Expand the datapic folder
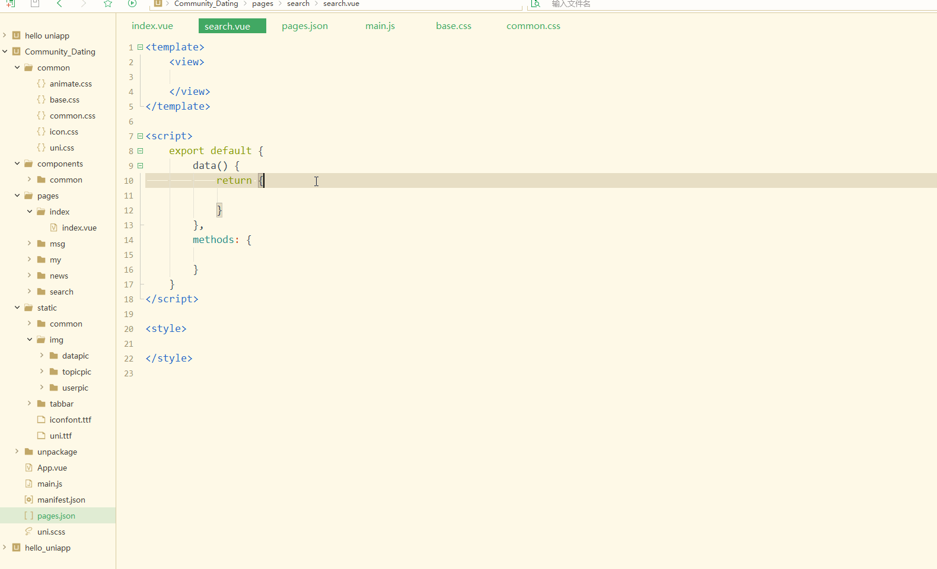Viewport: 937px width, 569px height. (42, 356)
